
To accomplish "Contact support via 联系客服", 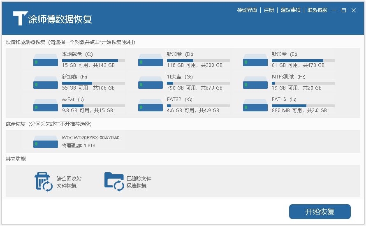I will pos(317,10).
